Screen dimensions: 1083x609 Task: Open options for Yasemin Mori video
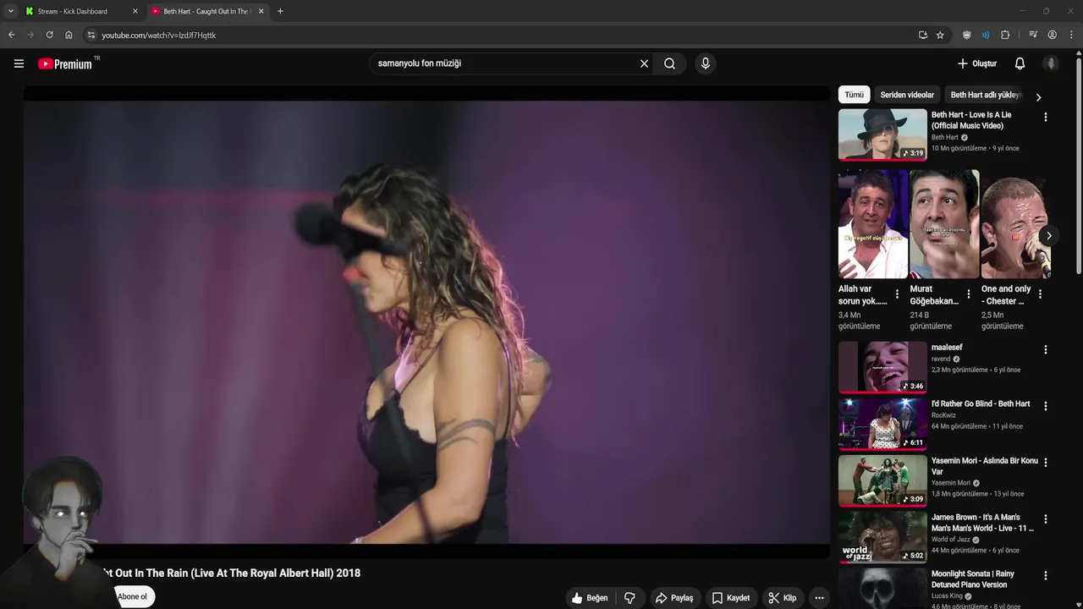[1045, 463]
